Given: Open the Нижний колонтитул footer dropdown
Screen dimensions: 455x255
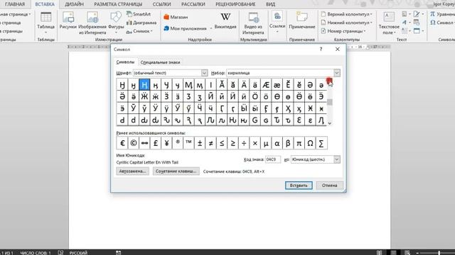Looking at the screenshot, I should pos(347,23).
